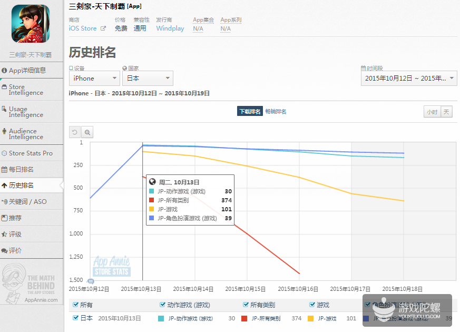Viewport: 460px width, 332px height.
Task: Click the 三剑家 app icon thumbnail
Action: [30, 25]
